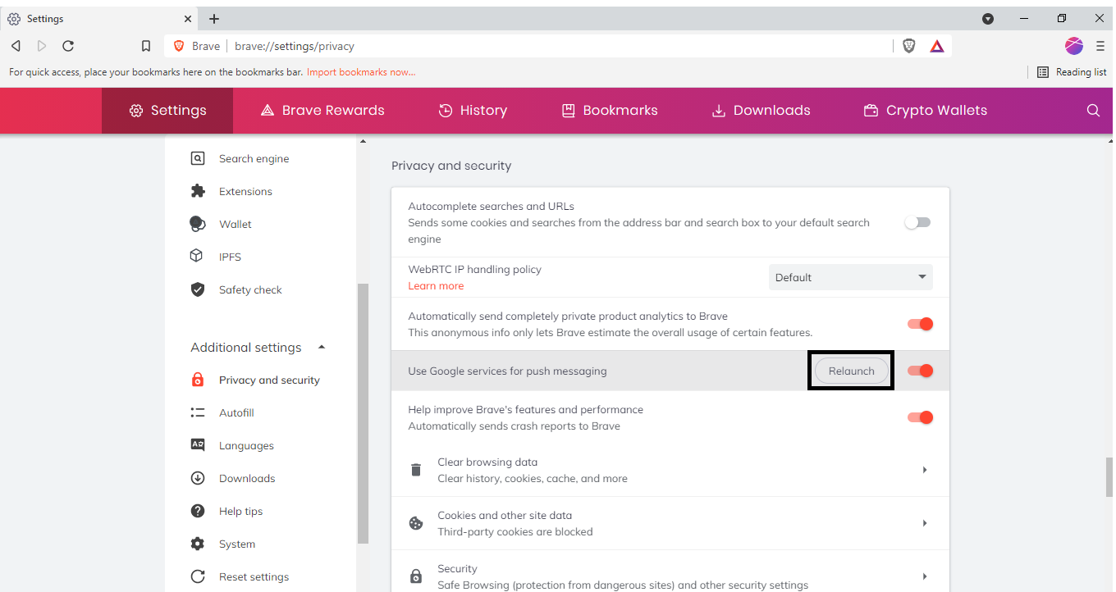Viewport: 1116px width, 592px height.
Task: Open the Downloads tab in top navigation
Action: [761, 111]
